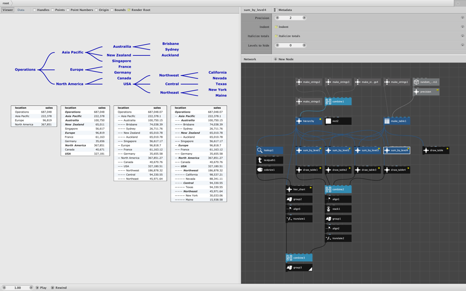Increase the frame number value
Screen dimensions: 466x291
click(x=31, y=288)
